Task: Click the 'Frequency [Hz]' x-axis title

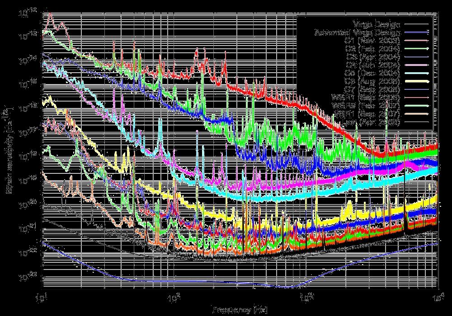Action: click(x=240, y=310)
